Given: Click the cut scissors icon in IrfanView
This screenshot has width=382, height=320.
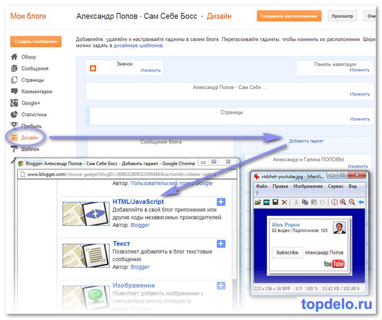Looking at the screenshot, I should [x=296, y=202].
